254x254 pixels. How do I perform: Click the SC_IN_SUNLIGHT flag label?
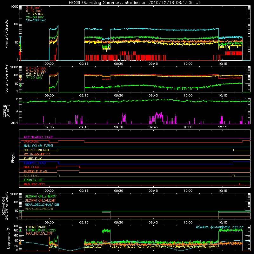pos(37,150)
